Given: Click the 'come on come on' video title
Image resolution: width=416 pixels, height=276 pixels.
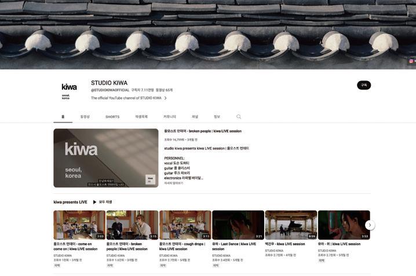Looking at the screenshot, I should 75,246.
